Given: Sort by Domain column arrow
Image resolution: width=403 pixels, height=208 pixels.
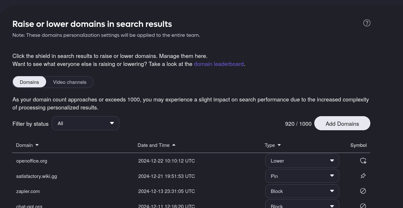Looking at the screenshot, I should (x=37, y=145).
